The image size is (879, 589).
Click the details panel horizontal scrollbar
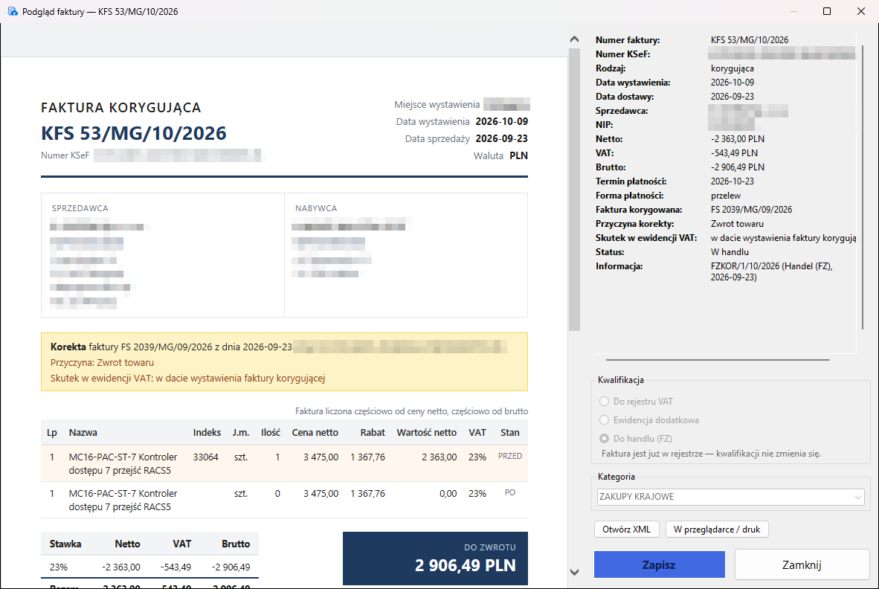point(718,360)
